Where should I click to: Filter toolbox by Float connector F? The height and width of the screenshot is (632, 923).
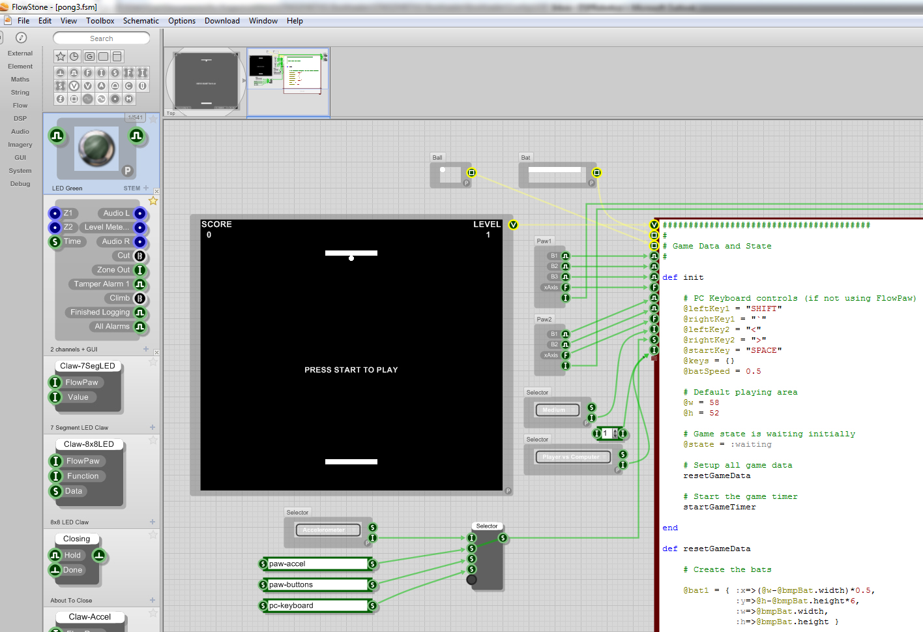(88, 72)
